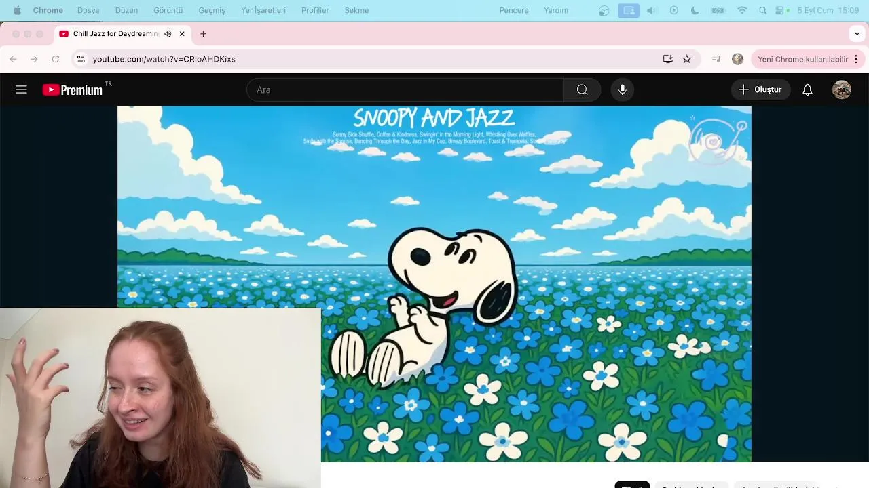This screenshot has width=869, height=488.
Task: Open the YouTube hamburger guide menu
Action: coord(21,89)
